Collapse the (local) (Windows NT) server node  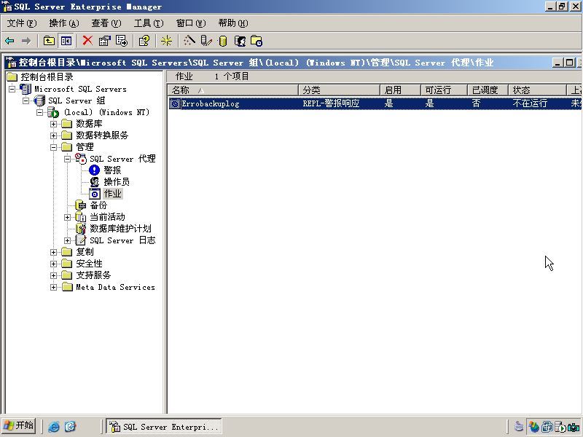[40, 112]
